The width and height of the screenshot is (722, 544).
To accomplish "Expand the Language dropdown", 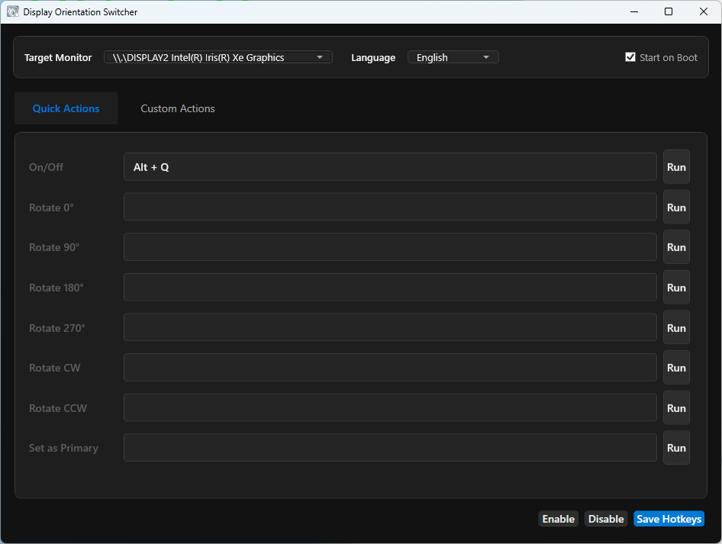I will [x=453, y=57].
